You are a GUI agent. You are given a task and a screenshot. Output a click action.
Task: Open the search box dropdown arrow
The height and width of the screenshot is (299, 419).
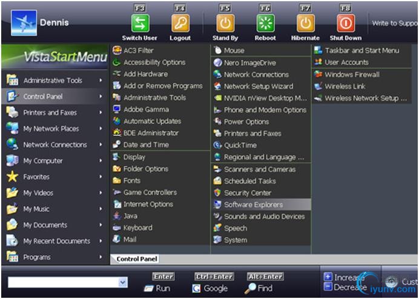(123, 282)
